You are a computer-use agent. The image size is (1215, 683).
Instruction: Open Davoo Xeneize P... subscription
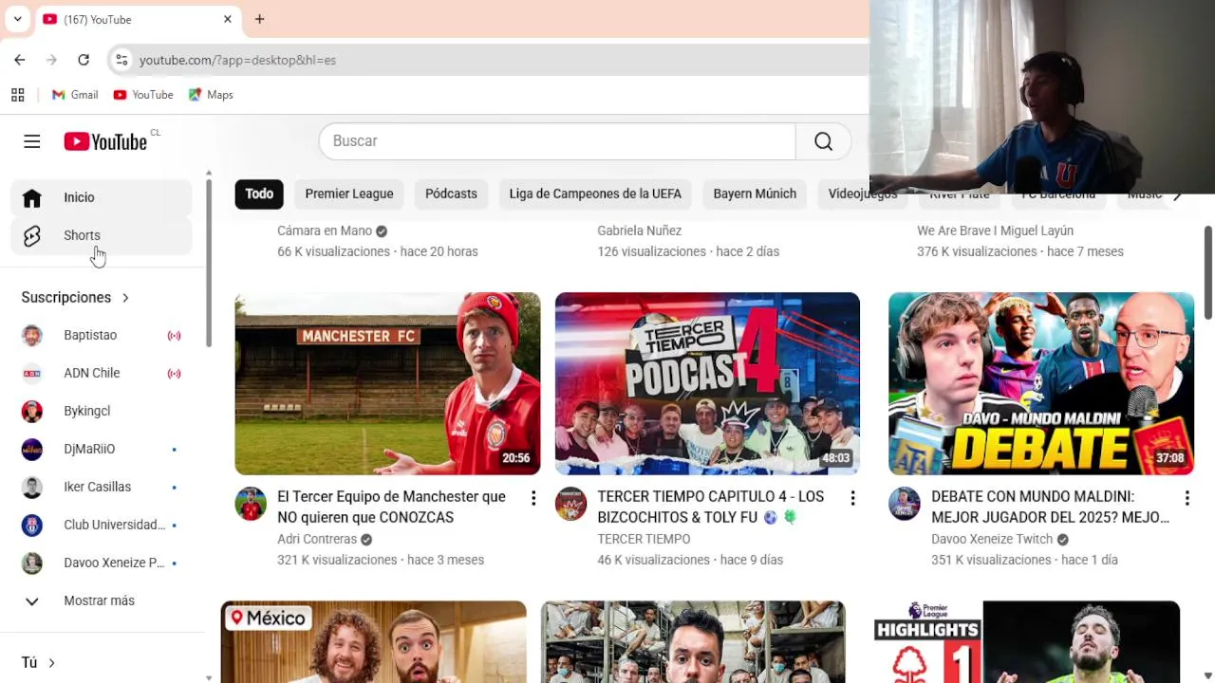coord(102,563)
